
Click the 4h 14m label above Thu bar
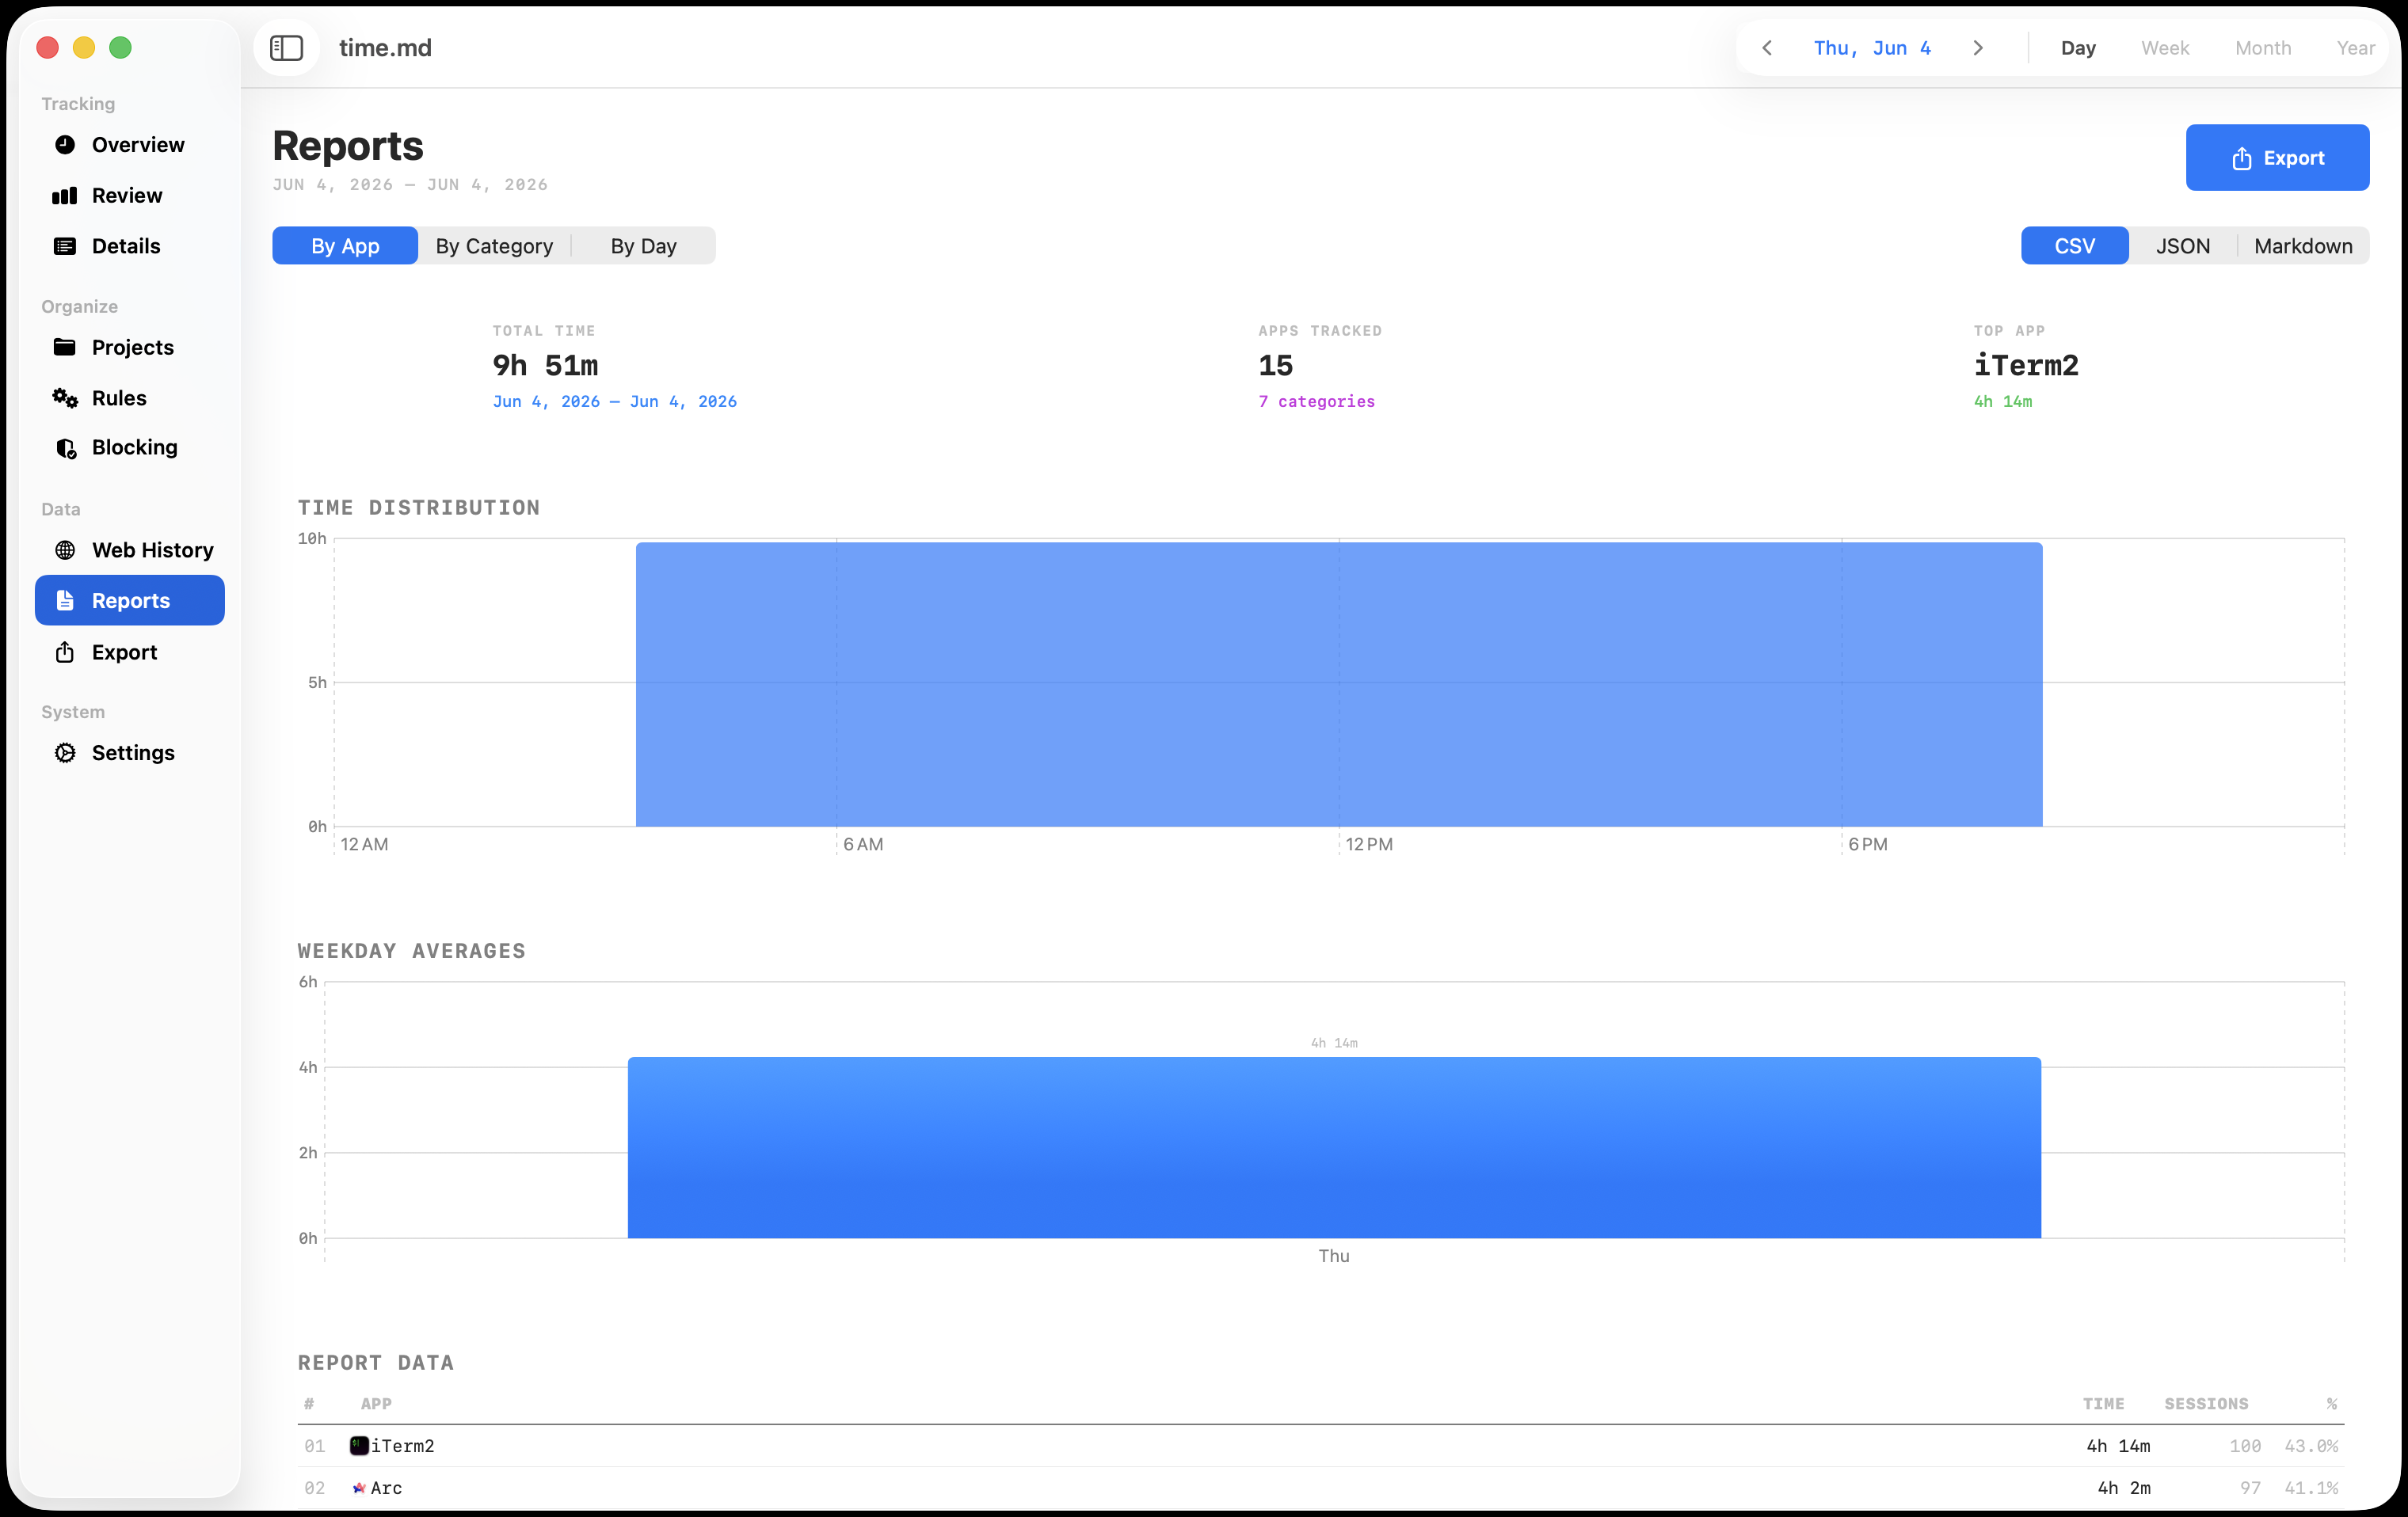coord(1334,1042)
